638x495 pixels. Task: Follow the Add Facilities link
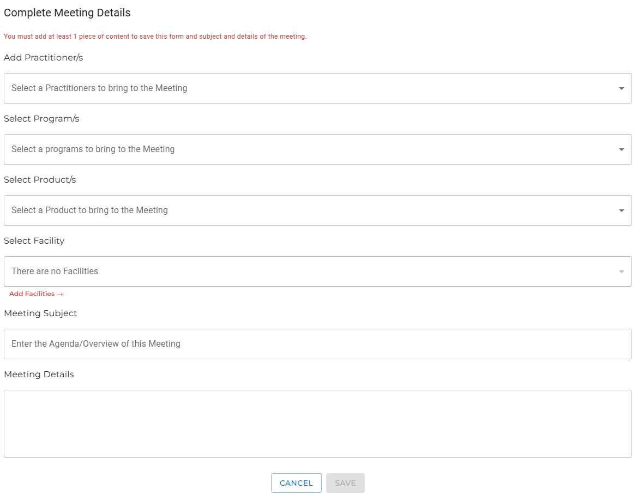pos(32,293)
